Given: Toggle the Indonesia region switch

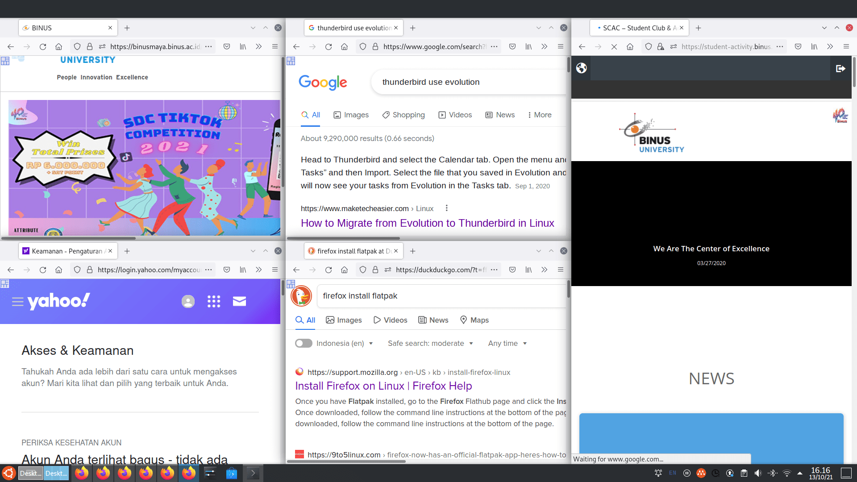Looking at the screenshot, I should pyautogui.click(x=304, y=343).
